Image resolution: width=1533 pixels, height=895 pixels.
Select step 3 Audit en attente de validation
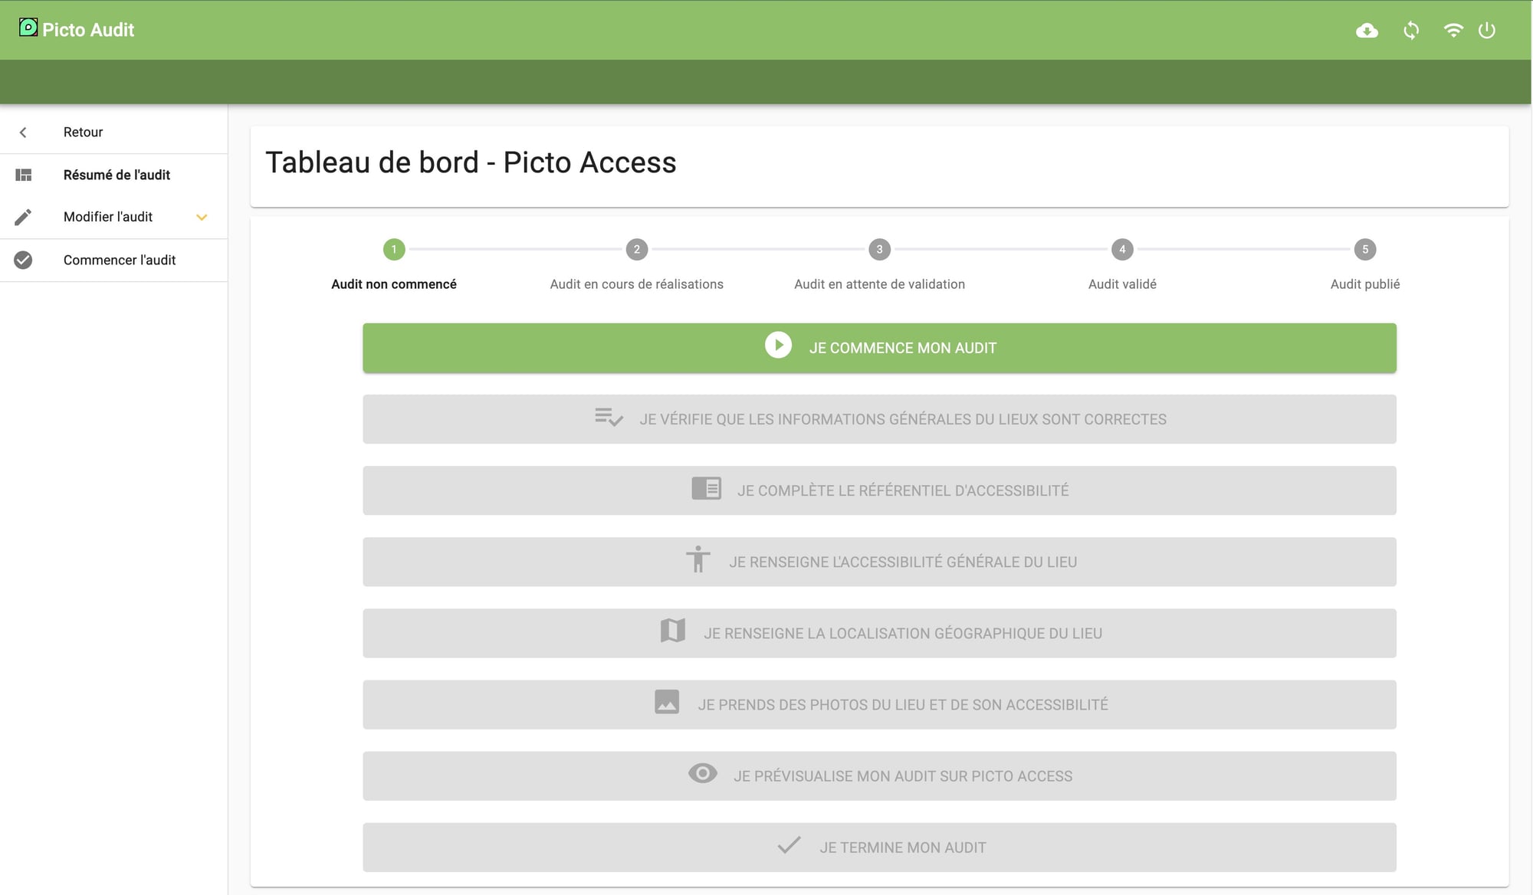tap(879, 249)
